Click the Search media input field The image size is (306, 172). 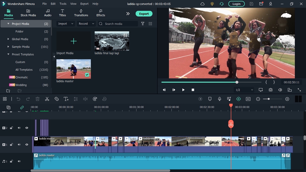[x=118, y=24]
